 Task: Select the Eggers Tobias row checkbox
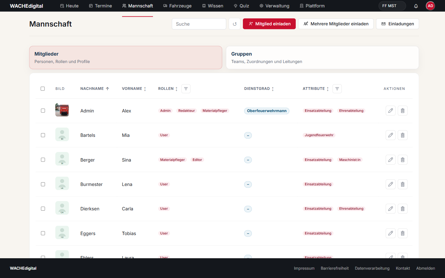pyautogui.click(x=43, y=233)
